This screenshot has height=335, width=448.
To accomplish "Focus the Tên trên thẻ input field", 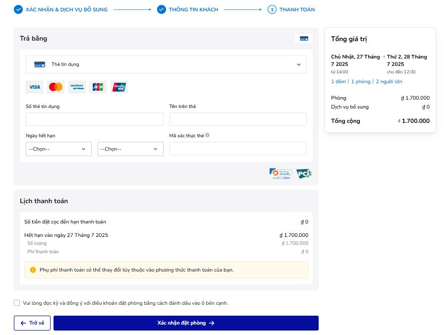I will click(238, 119).
